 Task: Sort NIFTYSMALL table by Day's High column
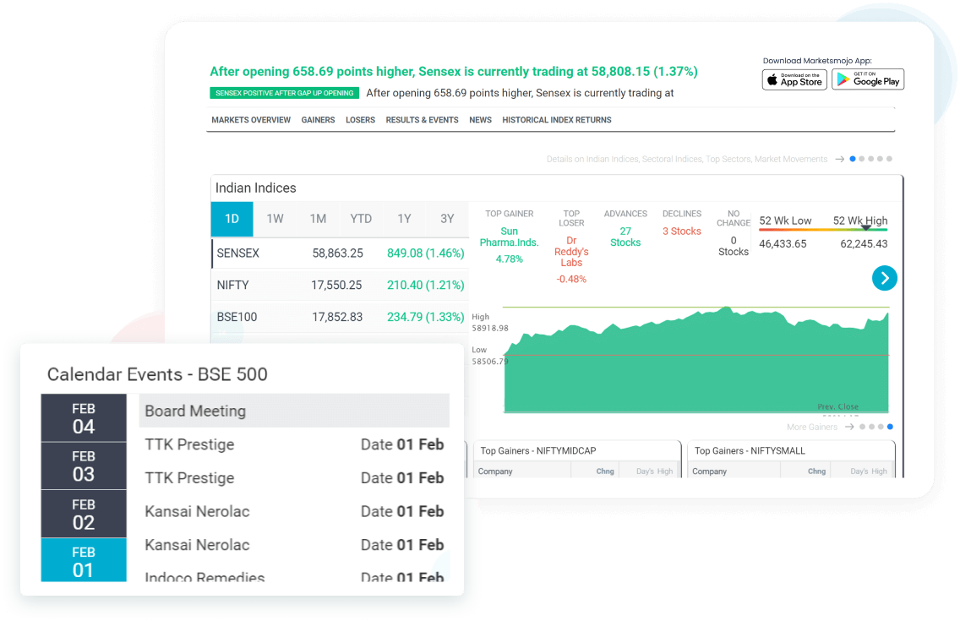(x=868, y=471)
